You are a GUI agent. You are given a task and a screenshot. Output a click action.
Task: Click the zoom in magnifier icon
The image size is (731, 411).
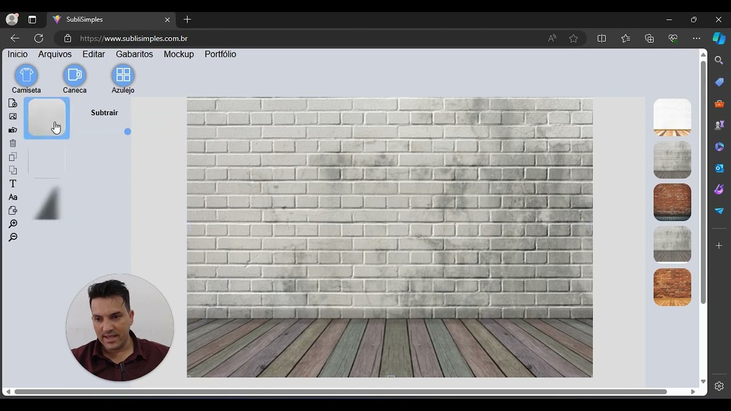[x=13, y=224]
